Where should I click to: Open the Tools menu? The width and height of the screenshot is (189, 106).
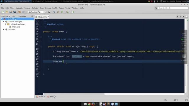tap(68, 8)
